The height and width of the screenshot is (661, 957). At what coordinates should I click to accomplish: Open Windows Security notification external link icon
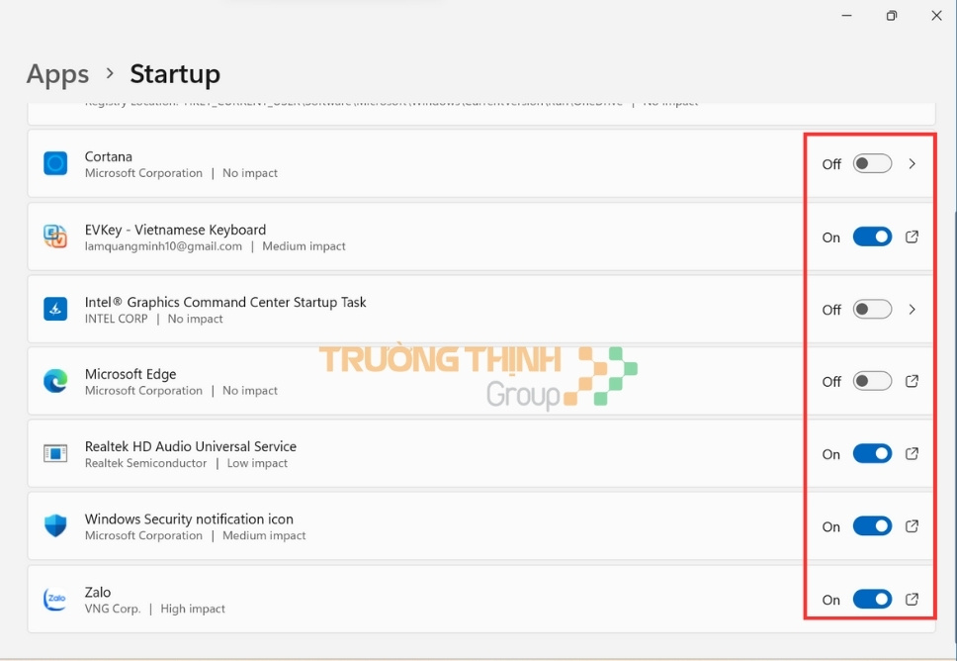click(912, 525)
